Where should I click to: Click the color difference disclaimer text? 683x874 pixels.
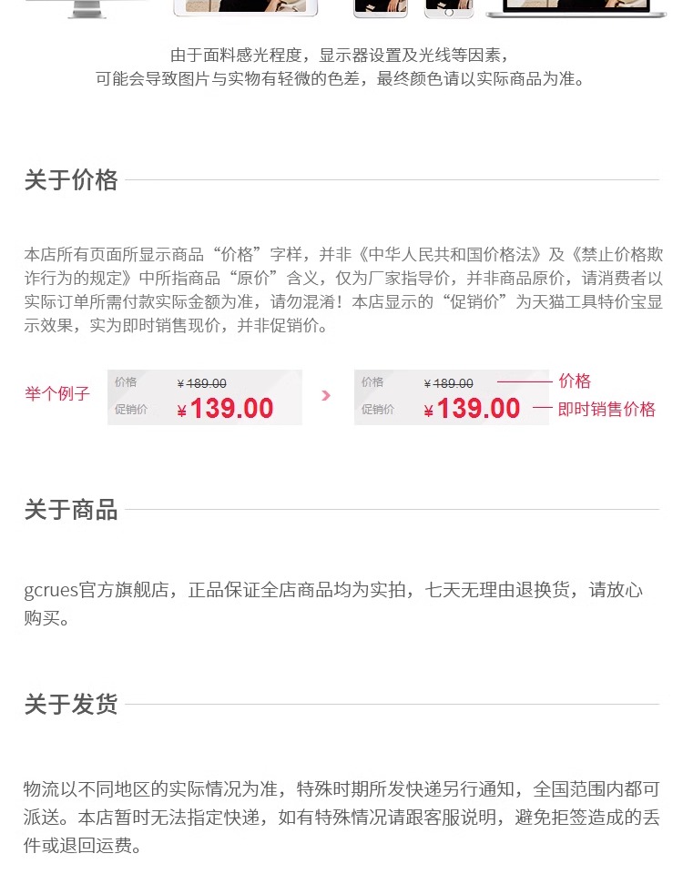(340, 66)
